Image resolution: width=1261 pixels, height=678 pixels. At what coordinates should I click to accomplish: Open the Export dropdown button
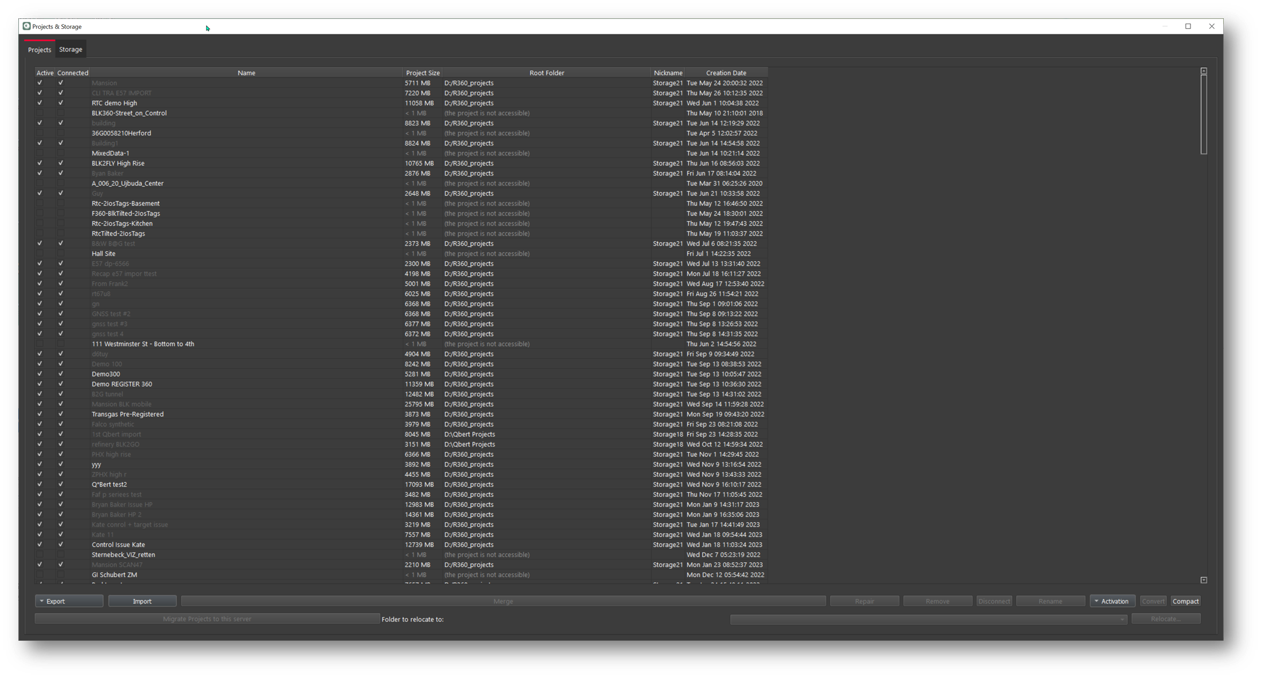(69, 601)
